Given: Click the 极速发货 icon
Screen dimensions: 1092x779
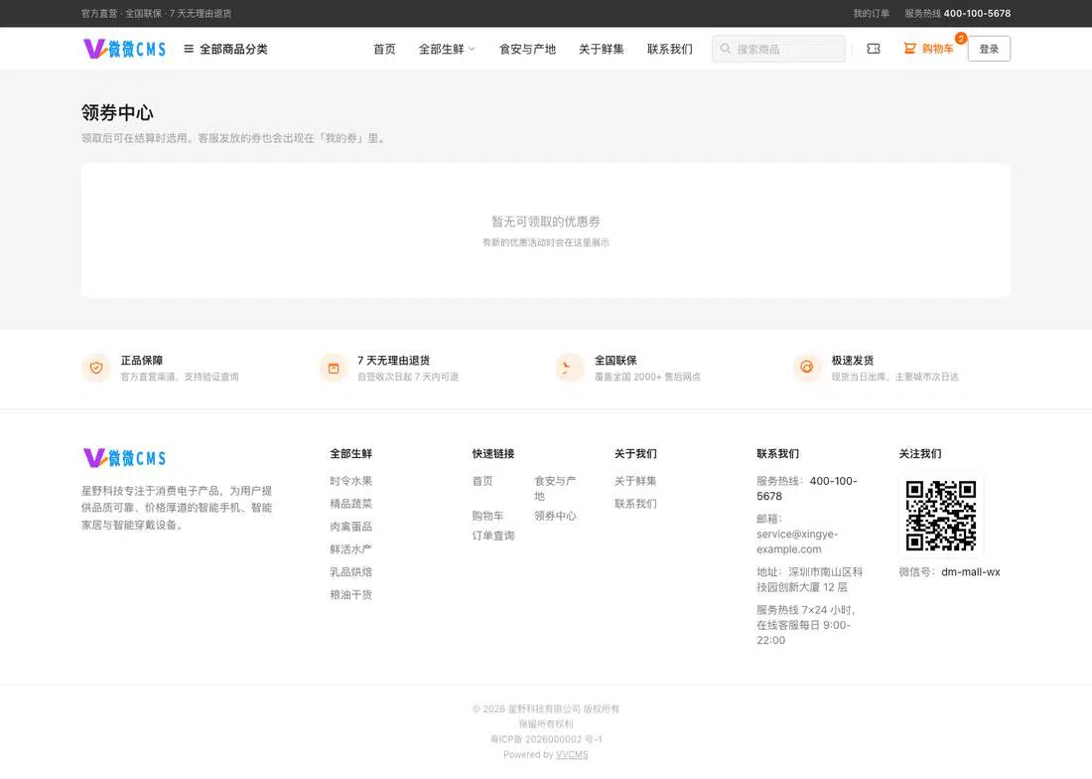Looking at the screenshot, I should (807, 368).
